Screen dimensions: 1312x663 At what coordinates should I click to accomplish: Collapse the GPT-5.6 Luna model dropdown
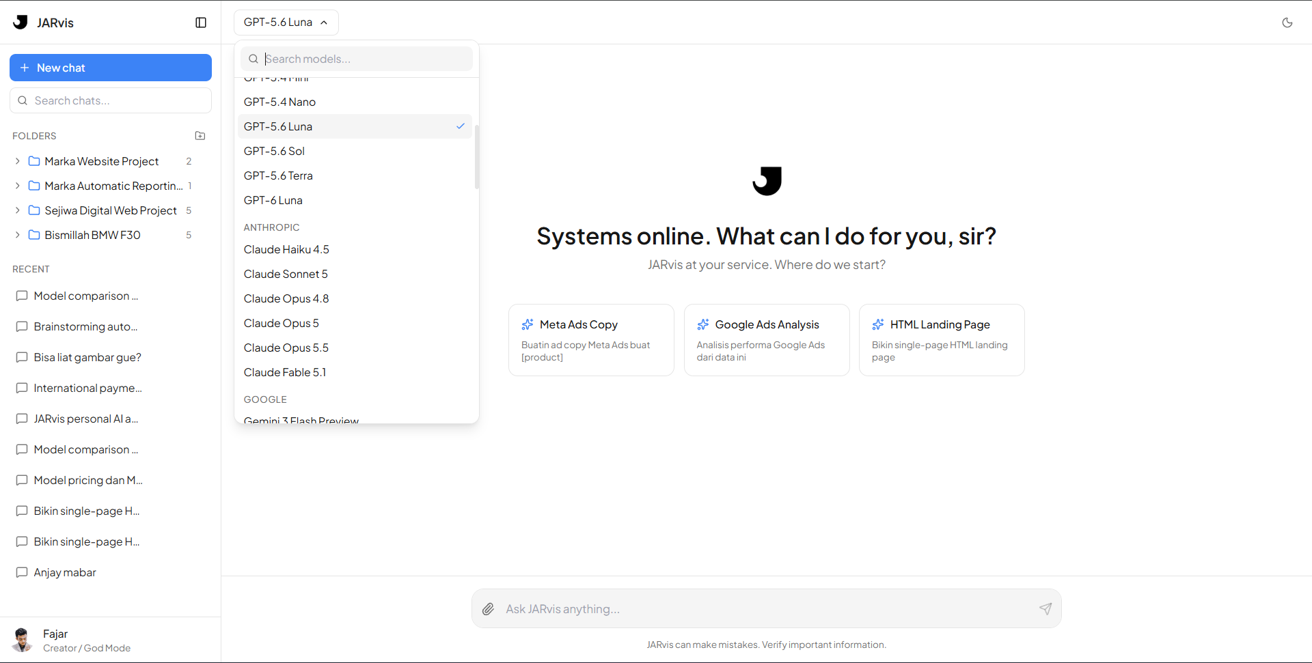tap(286, 23)
